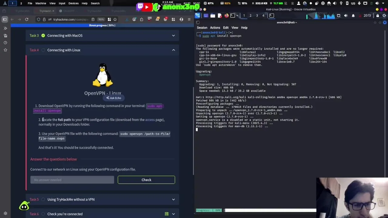Click the sparkle AI icon in sidebar
The height and width of the screenshot is (218, 388).
pyautogui.click(x=5, y=28)
